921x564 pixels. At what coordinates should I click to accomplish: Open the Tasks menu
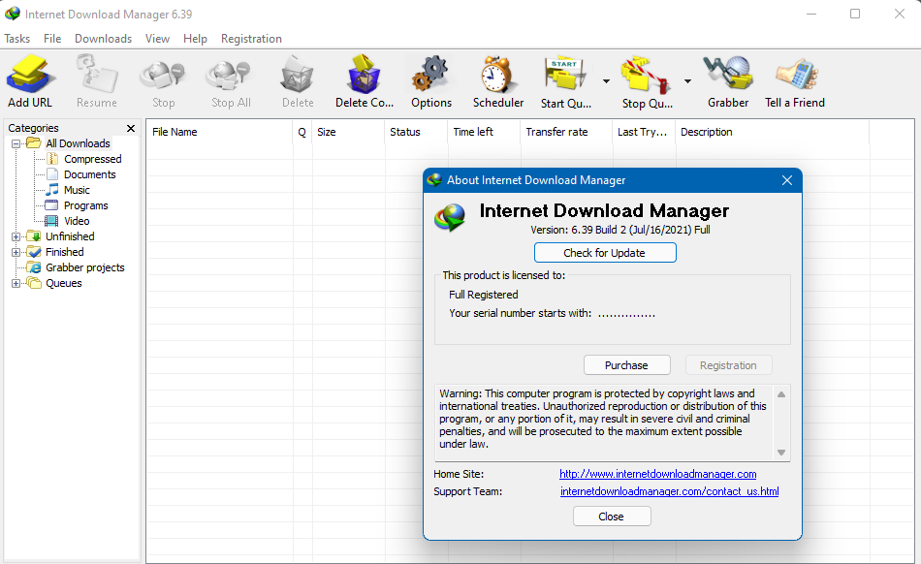pyautogui.click(x=17, y=39)
